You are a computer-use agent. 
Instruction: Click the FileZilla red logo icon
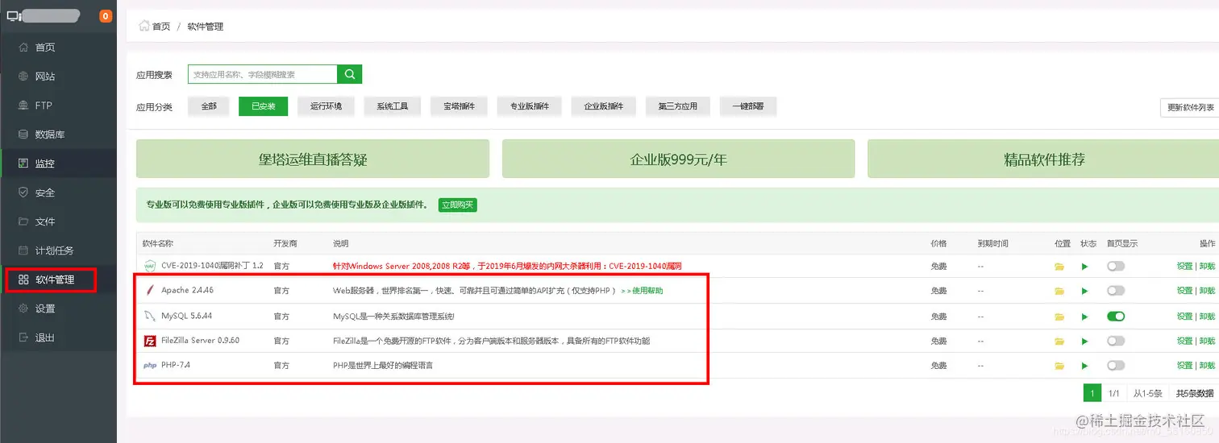click(149, 341)
